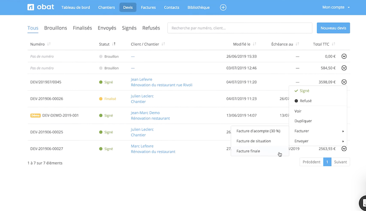Open Julien Leclerc link in DEV-201906-00026 row
This screenshot has height=211, width=366.
tap(142, 96)
